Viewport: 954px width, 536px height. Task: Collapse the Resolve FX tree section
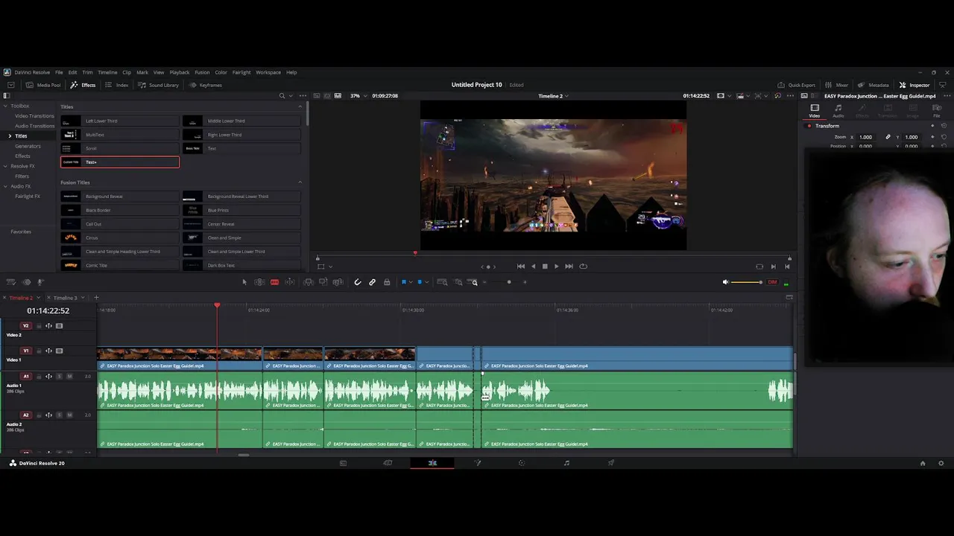[5, 166]
